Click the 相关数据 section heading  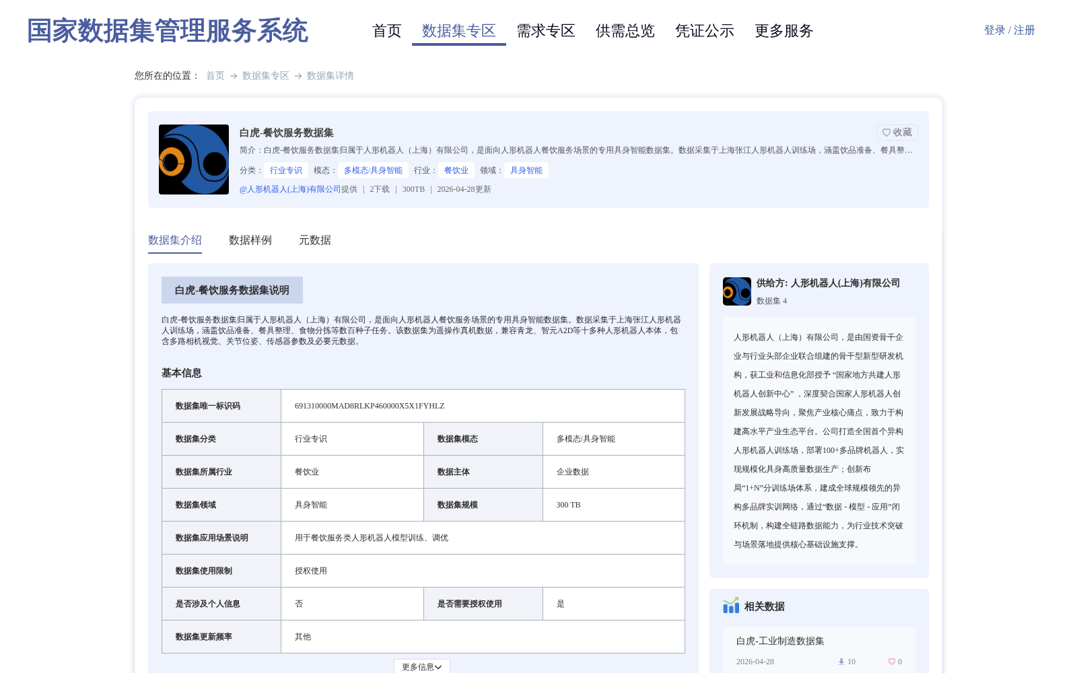pyautogui.click(x=764, y=606)
